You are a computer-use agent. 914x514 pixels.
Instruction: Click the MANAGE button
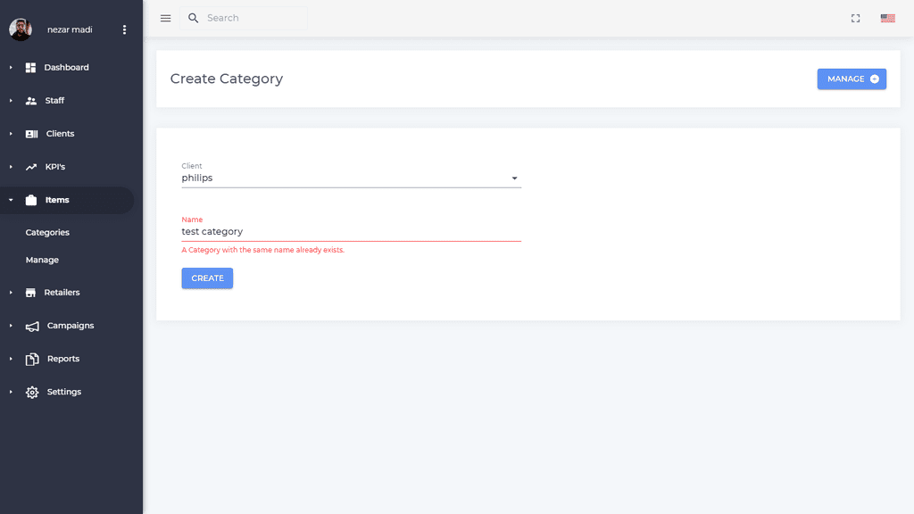[x=852, y=79]
